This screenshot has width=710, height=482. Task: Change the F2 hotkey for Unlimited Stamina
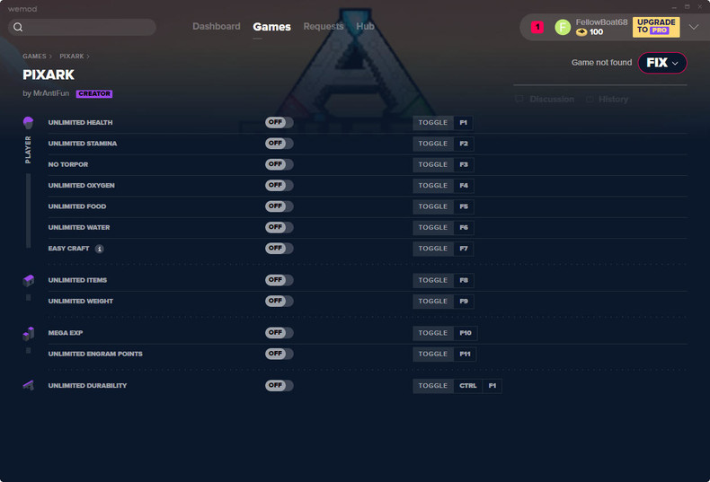(464, 144)
